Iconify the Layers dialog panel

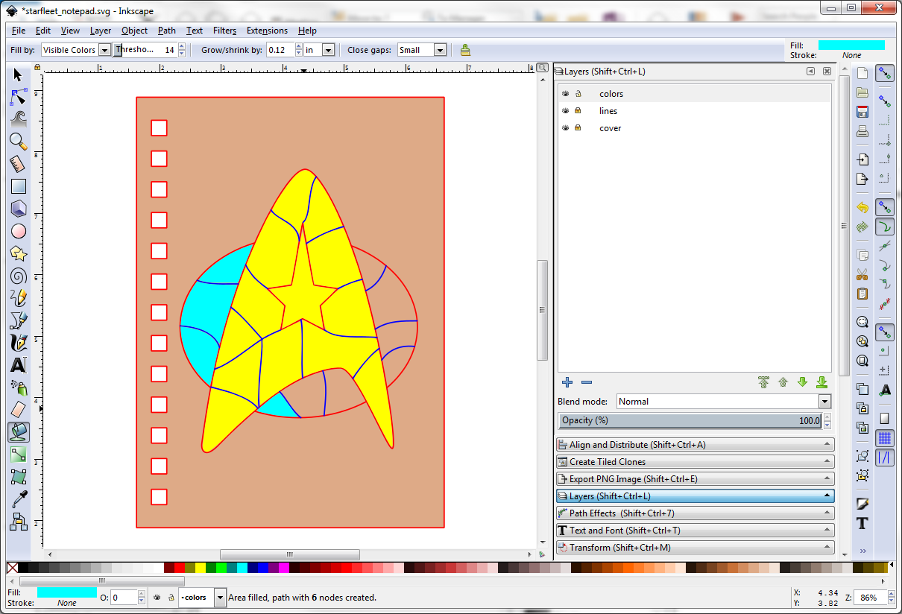pos(811,72)
